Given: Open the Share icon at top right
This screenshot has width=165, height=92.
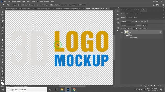Looking at the screenshot, I should [x=163, y=5].
